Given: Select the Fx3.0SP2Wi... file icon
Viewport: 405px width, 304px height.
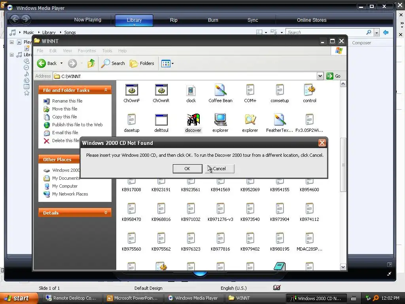Looking at the screenshot, I should pyautogui.click(x=309, y=120).
